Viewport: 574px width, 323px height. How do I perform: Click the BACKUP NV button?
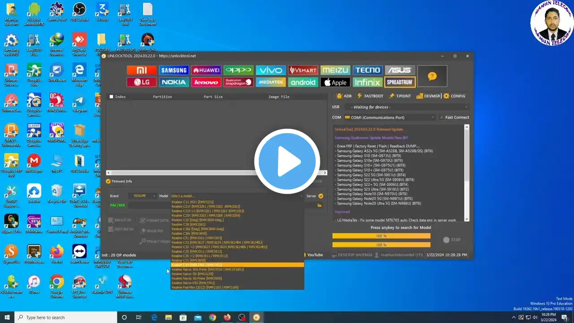(x=120, y=220)
